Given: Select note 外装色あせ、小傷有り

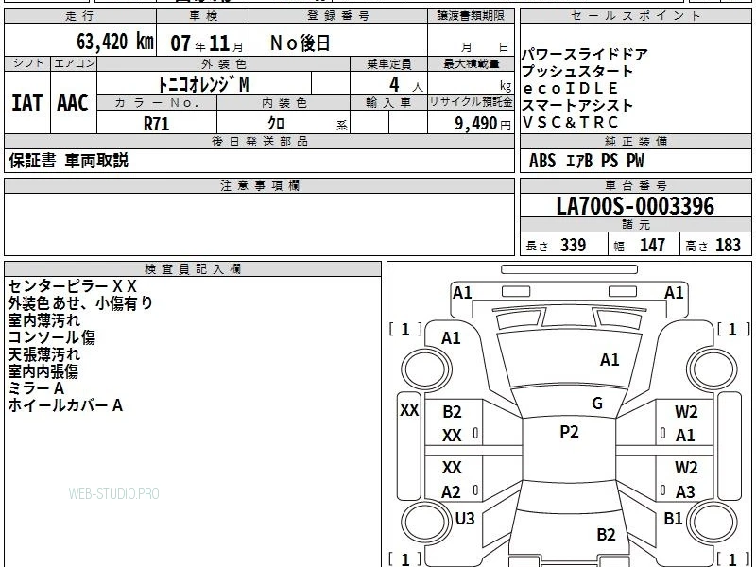Looking at the screenshot, I should (x=80, y=303).
